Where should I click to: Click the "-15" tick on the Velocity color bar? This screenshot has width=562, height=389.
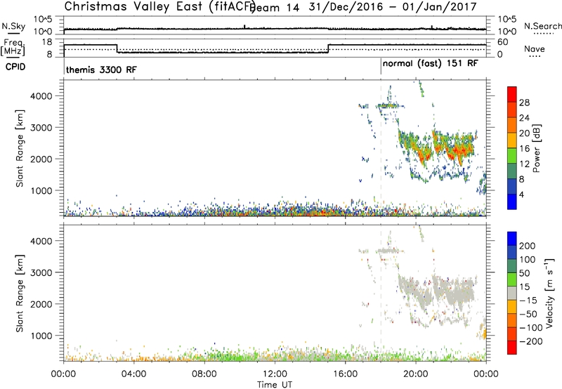(528, 301)
